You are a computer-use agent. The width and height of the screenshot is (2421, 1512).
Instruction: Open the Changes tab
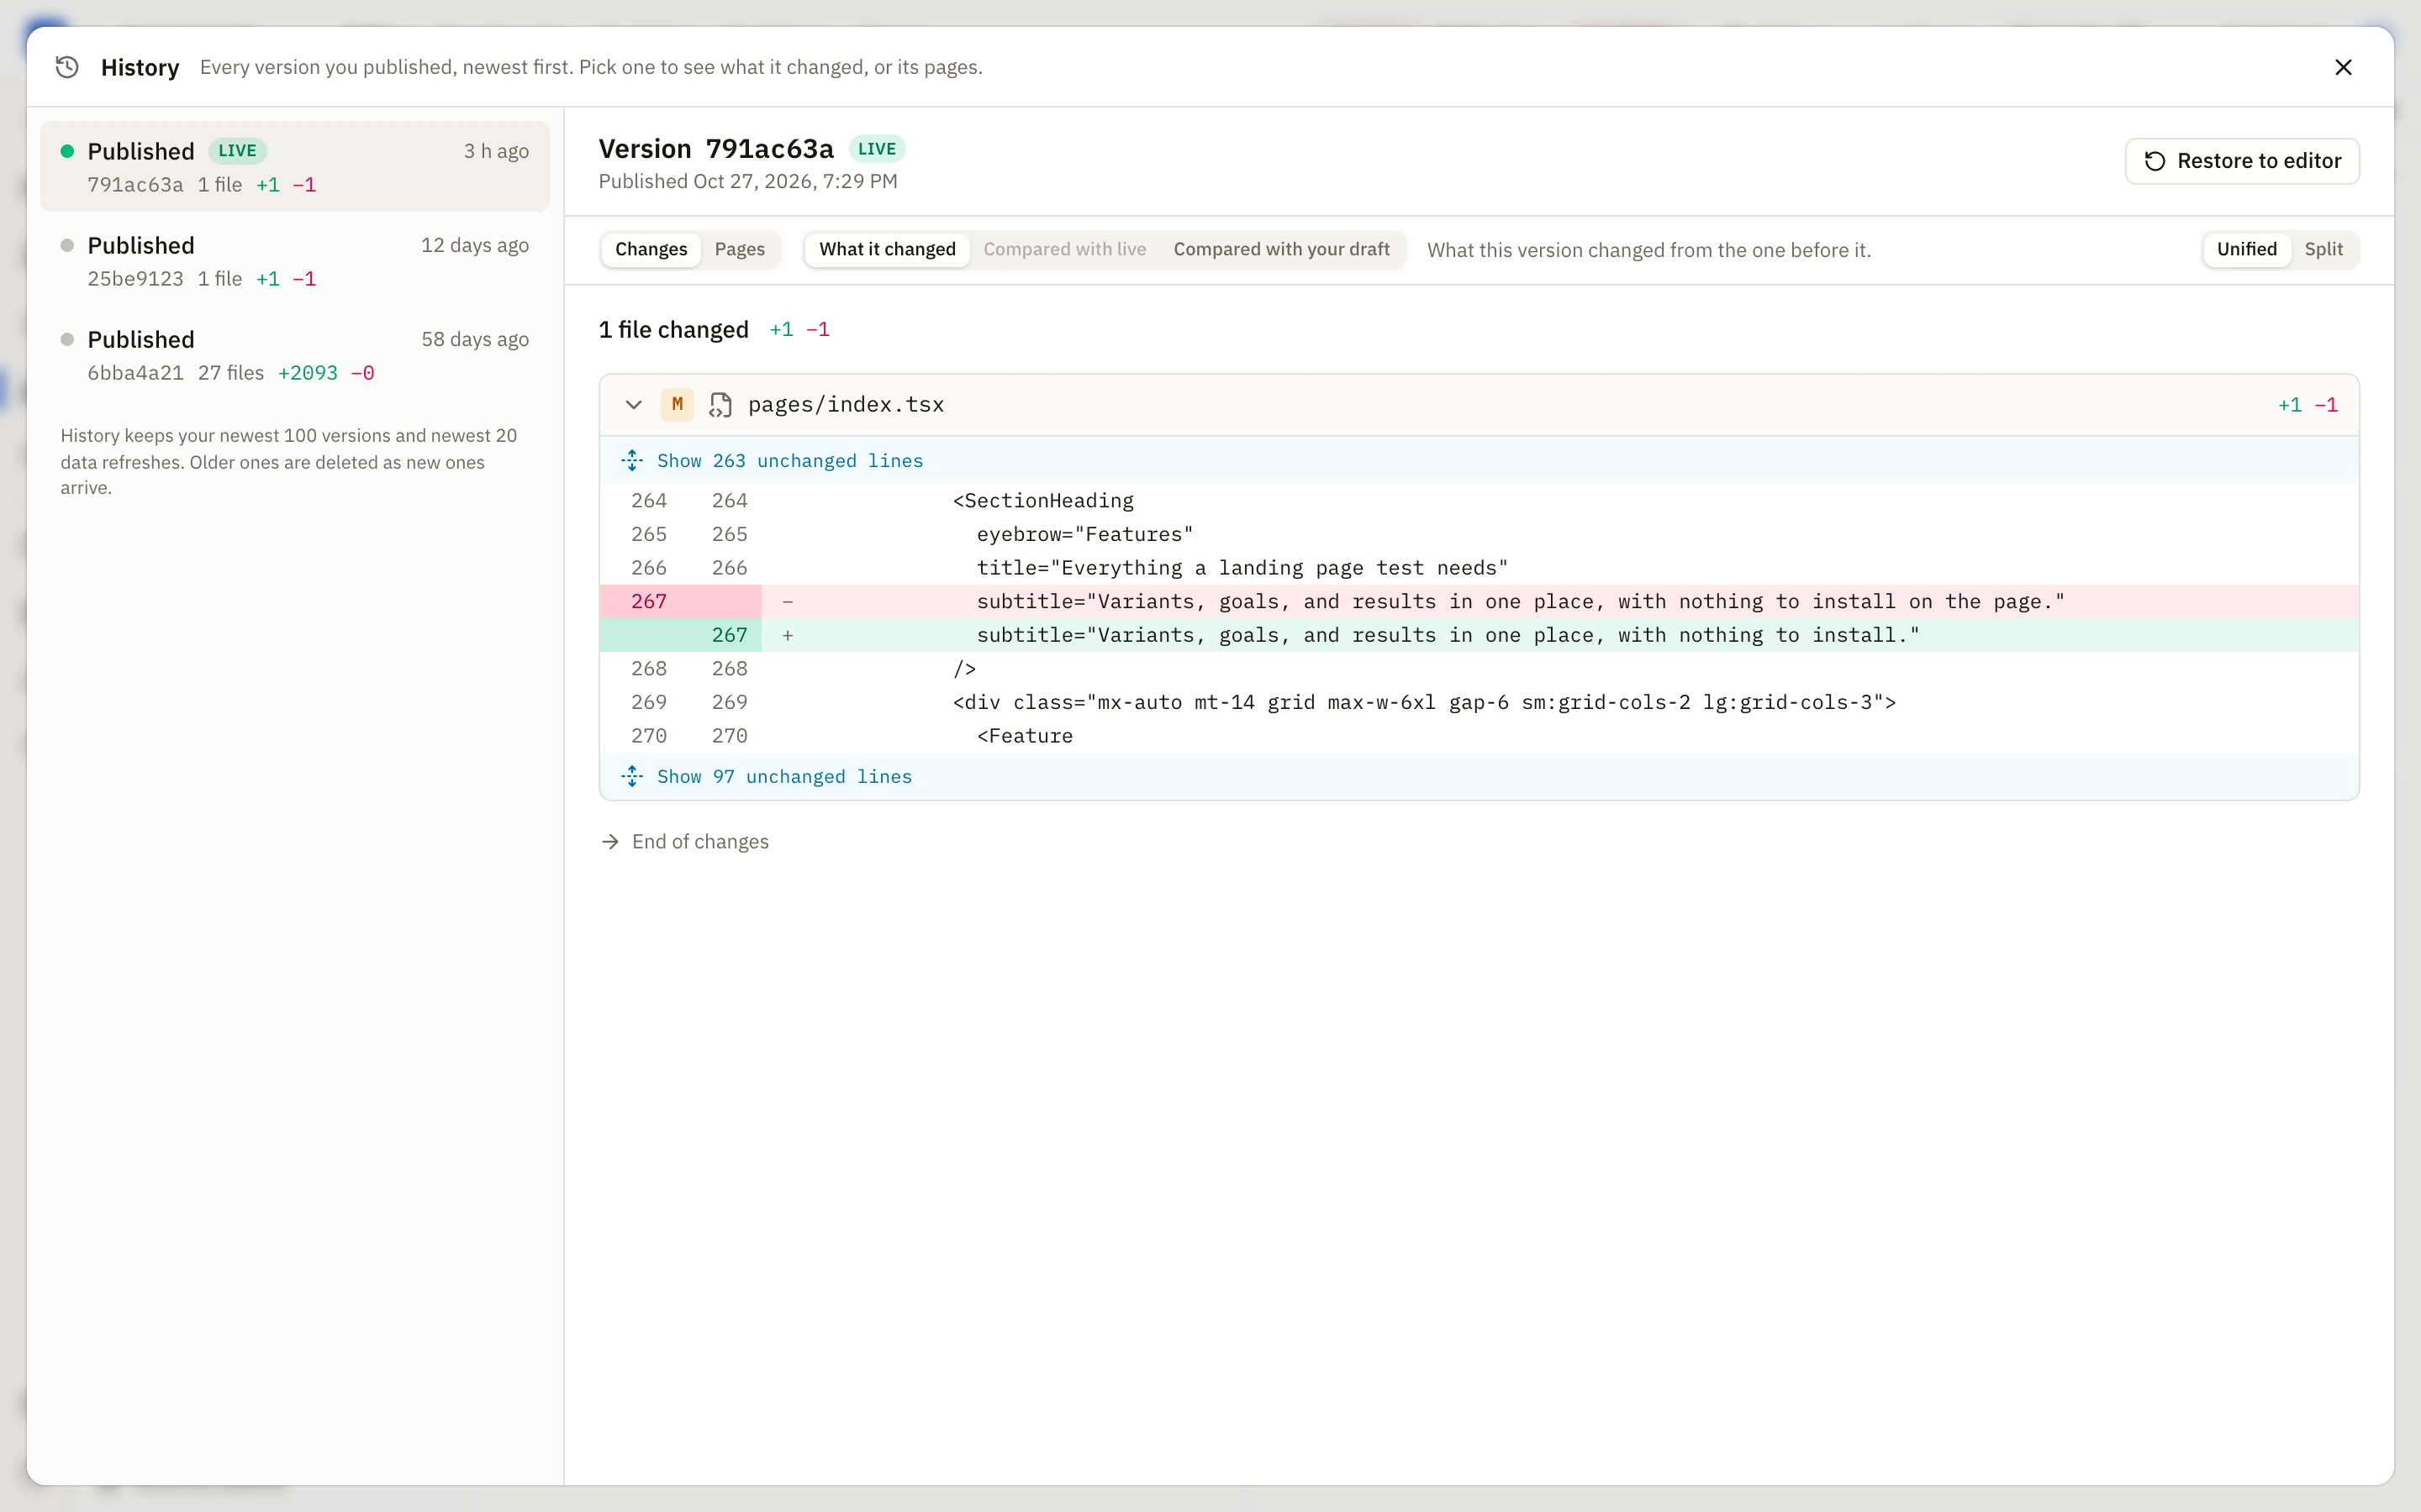click(x=651, y=250)
